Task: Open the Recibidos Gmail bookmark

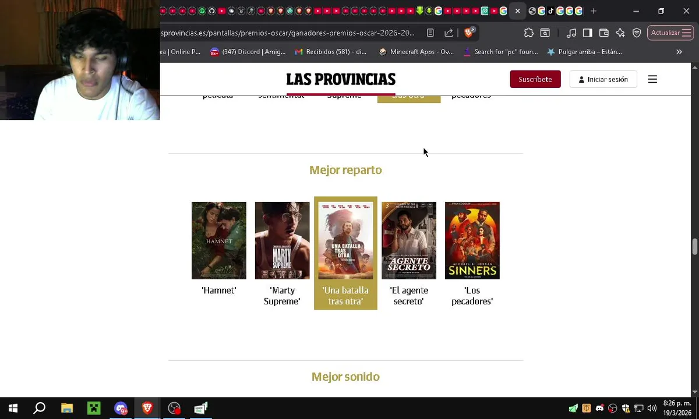Action: pyautogui.click(x=330, y=52)
